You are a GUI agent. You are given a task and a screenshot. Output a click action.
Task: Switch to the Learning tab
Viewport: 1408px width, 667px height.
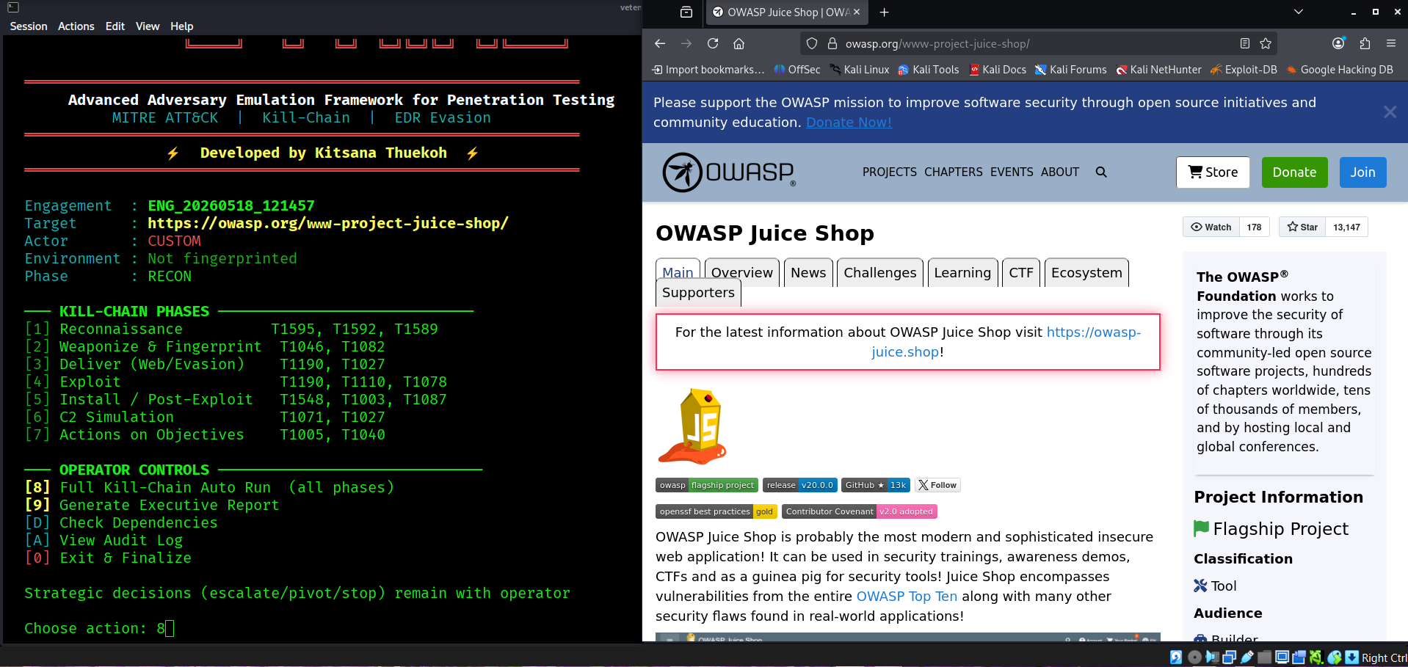coord(962,272)
